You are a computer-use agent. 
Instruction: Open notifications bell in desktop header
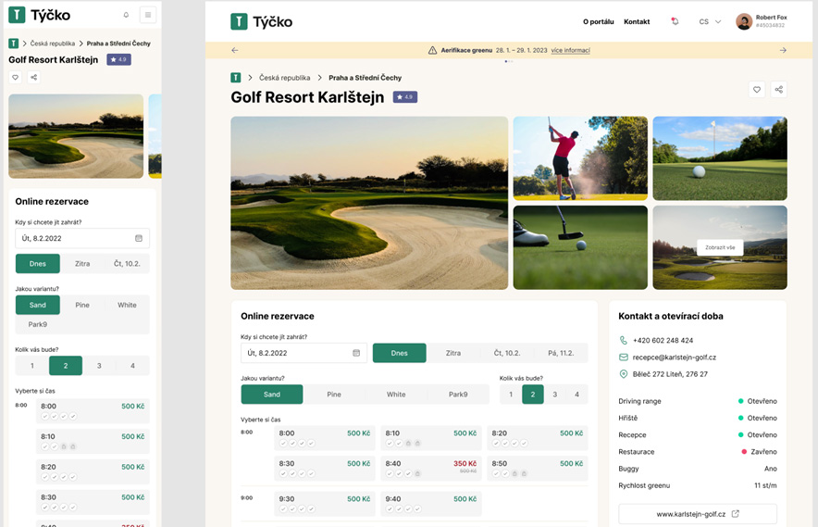click(x=675, y=21)
